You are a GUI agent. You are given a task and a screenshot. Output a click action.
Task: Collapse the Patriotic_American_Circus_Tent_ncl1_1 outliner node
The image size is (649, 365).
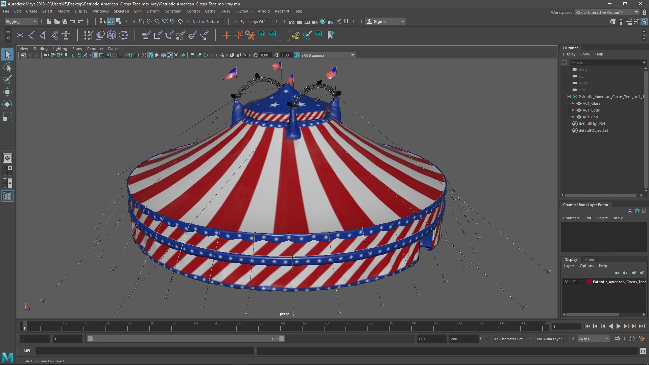tap(569, 97)
